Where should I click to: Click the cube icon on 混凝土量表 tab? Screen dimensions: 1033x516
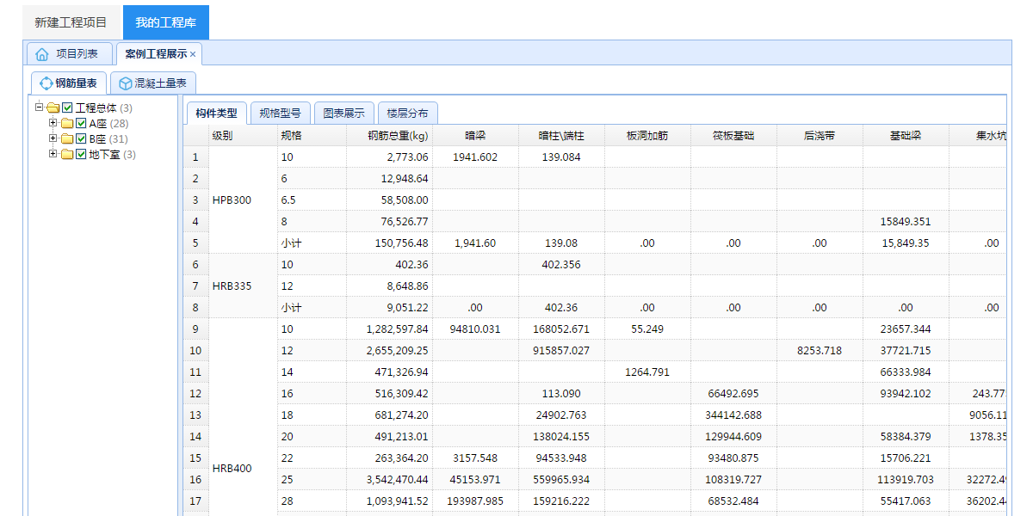126,83
